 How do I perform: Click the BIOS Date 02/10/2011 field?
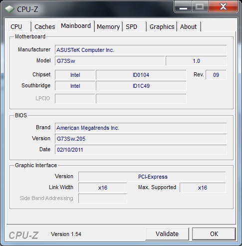(141, 150)
